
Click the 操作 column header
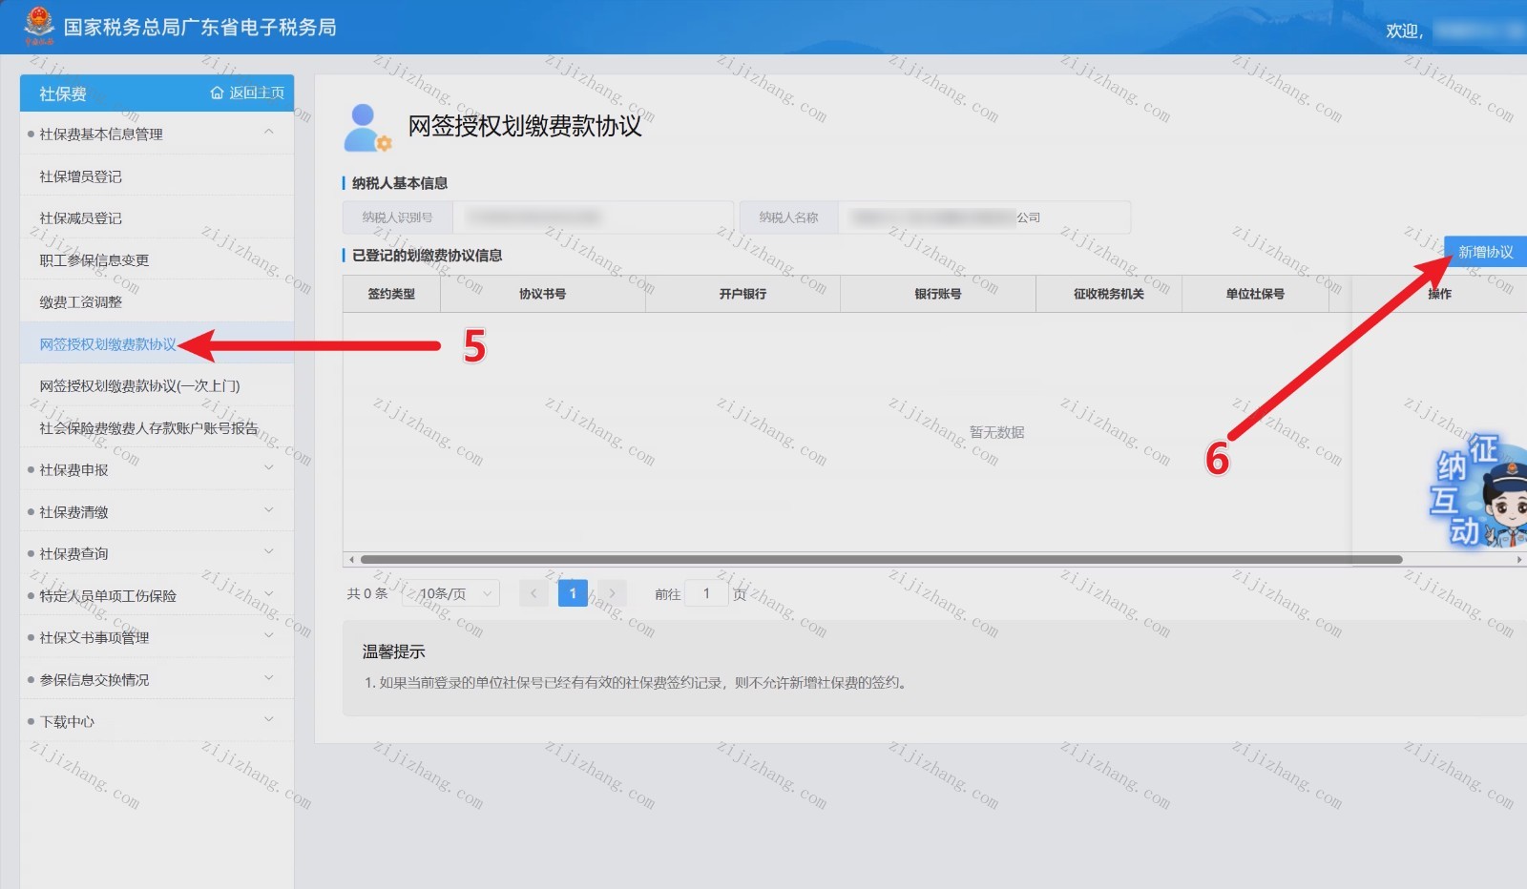[1439, 294]
